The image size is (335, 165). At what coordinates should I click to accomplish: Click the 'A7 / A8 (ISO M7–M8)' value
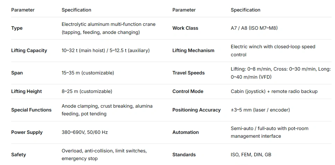click(254, 28)
